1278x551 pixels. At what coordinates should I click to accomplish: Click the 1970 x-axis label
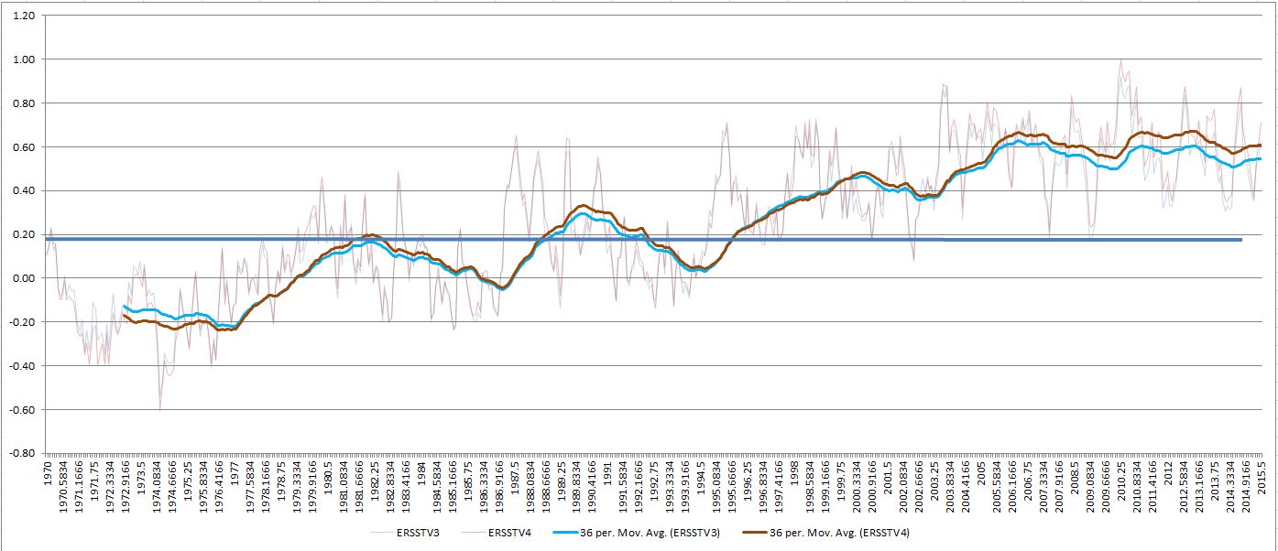point(47,472)
